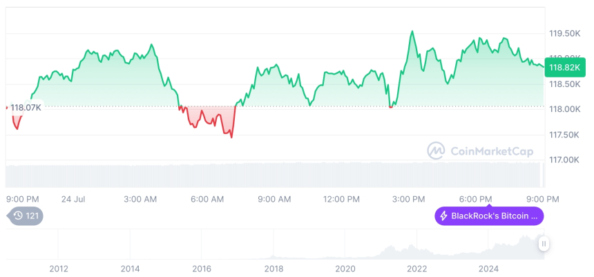Image resolution: width=594 pixels, height=277 pixels.
Task: Select the 12:00 PM time axis label
Action: point(342,199)
